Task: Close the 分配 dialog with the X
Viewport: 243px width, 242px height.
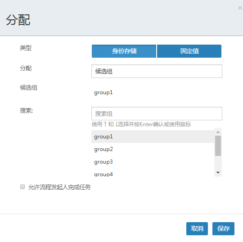Action: pos(240,8)
